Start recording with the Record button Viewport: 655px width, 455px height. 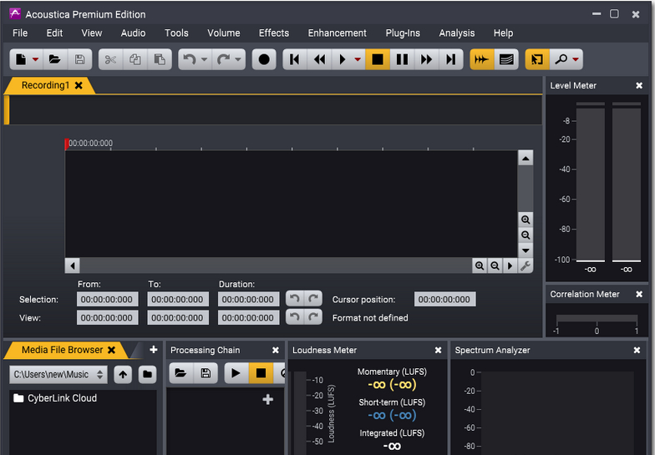pos(264,60)
